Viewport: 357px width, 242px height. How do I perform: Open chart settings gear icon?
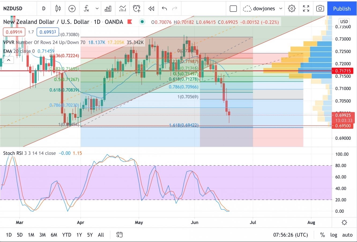[x=292, y=9]
